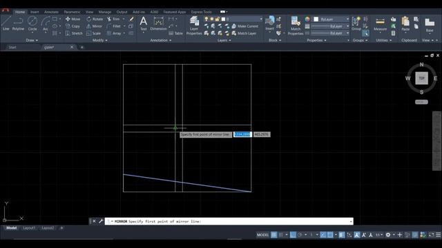Click Make Current layer button
442x248 pixels.
(x=245, y=26)
